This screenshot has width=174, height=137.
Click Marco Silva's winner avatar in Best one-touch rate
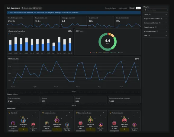[x=91, y=121]
